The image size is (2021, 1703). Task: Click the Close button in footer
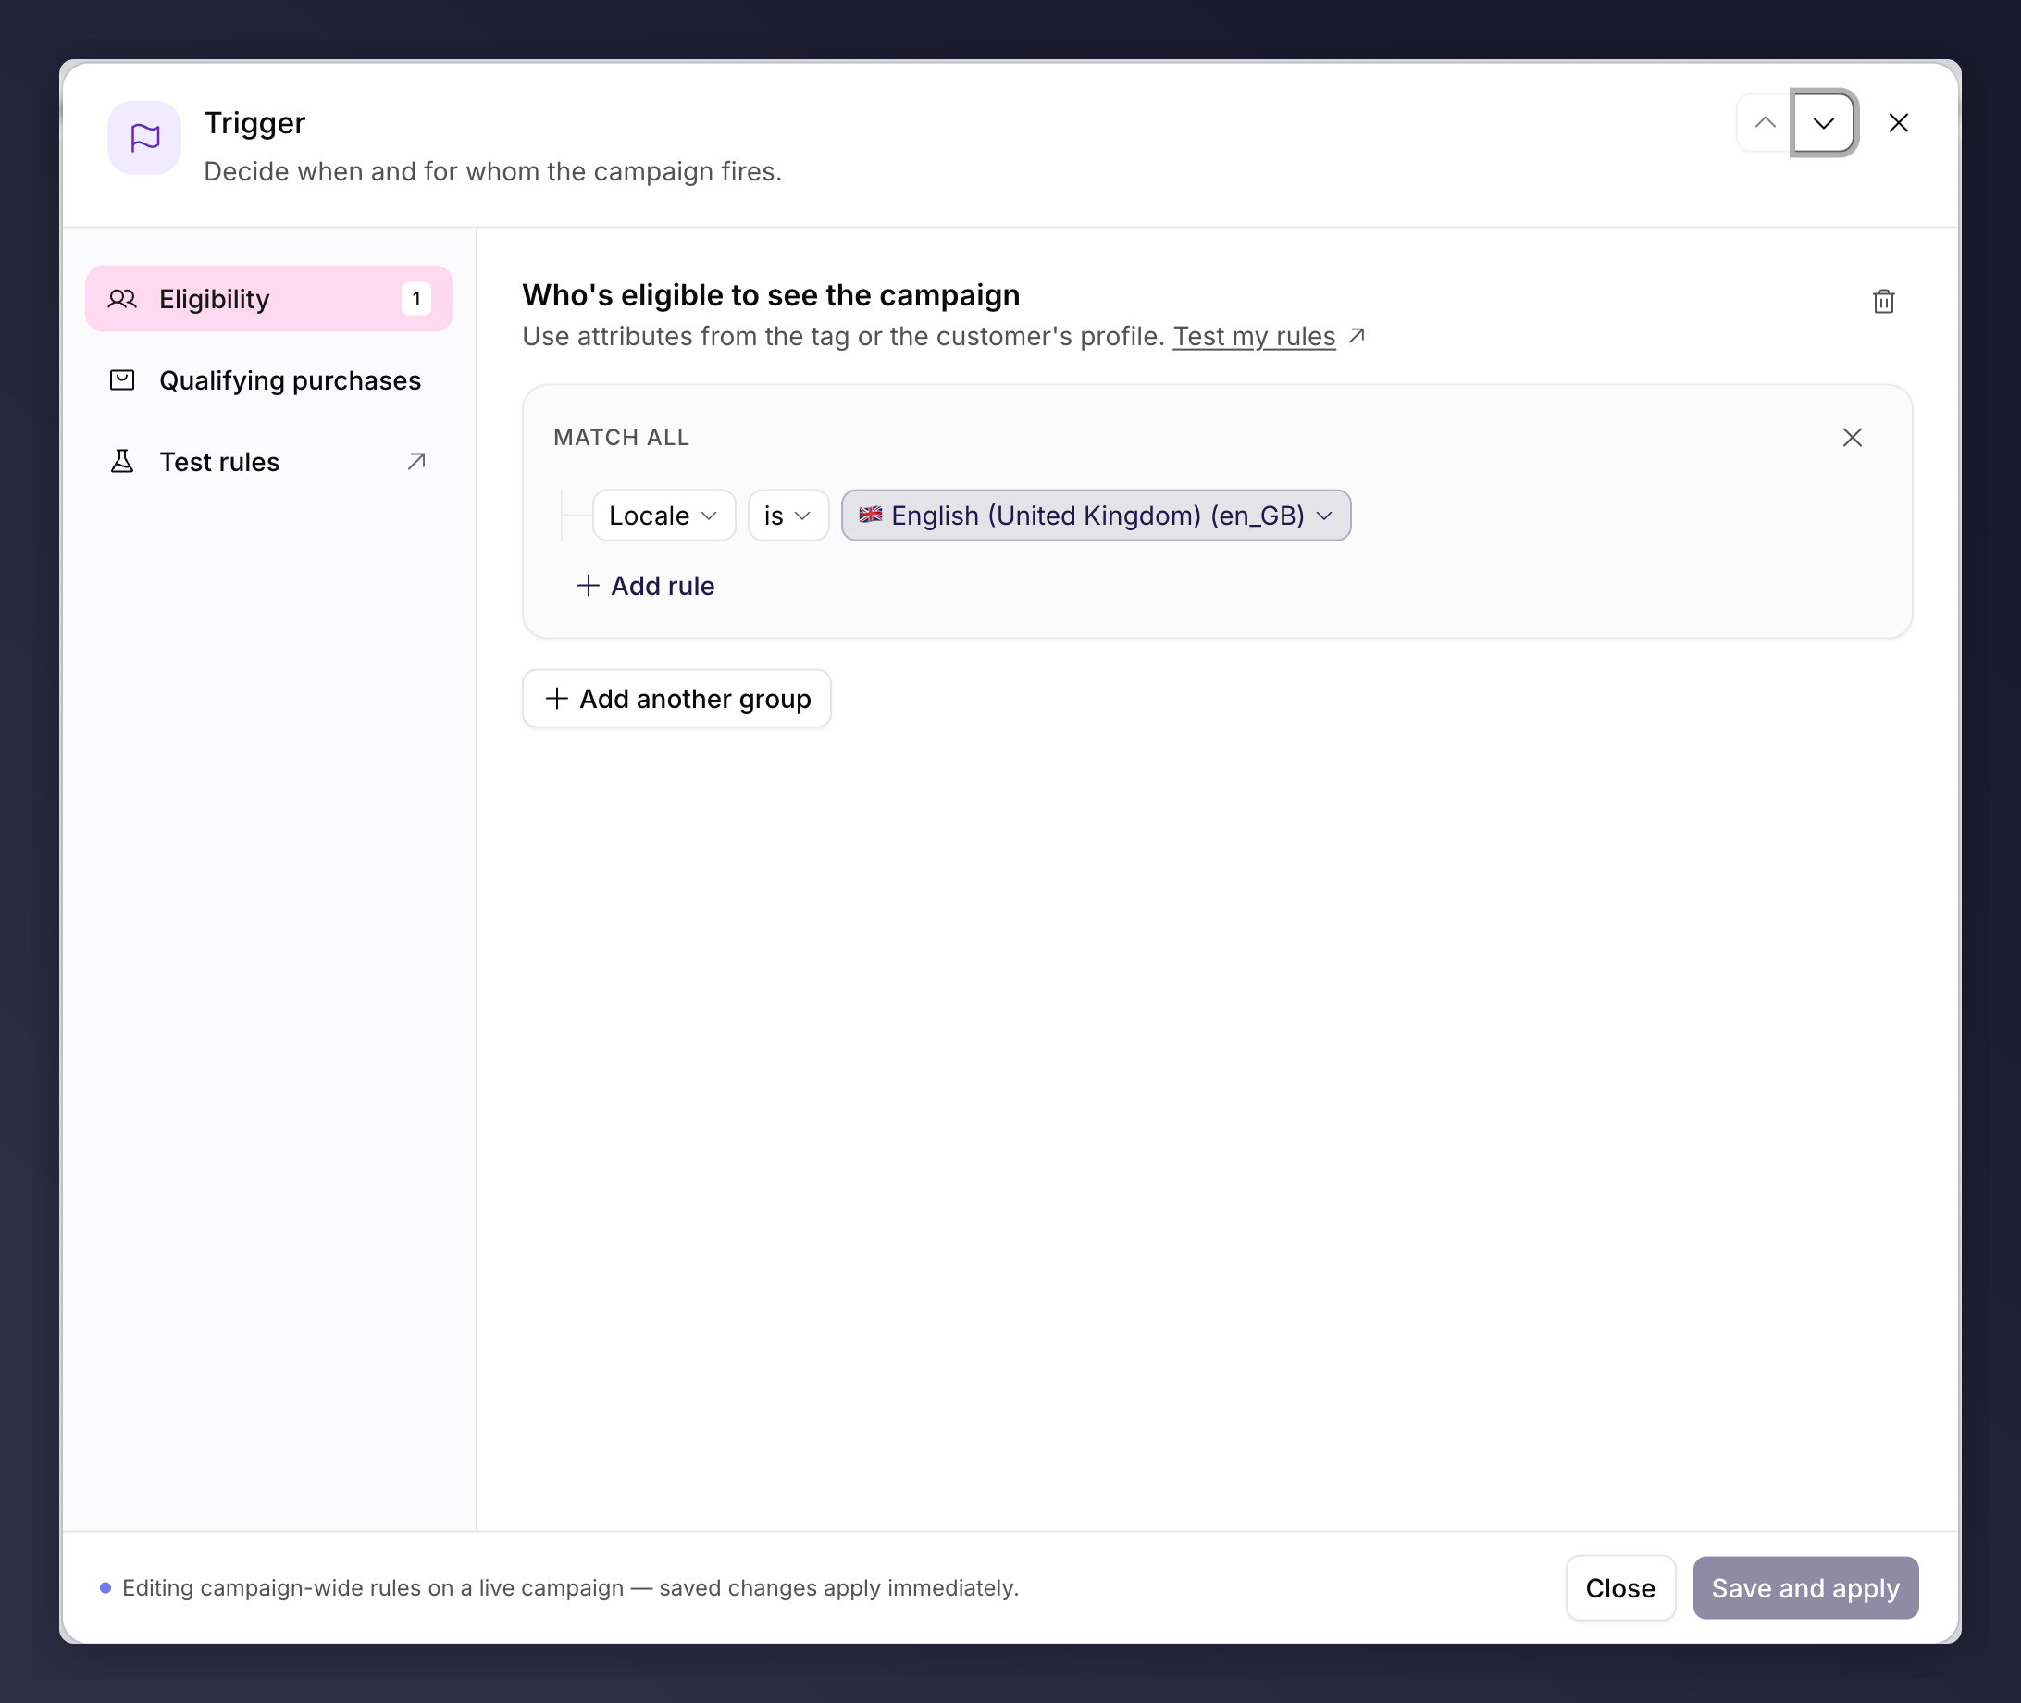[1619, 1587]
